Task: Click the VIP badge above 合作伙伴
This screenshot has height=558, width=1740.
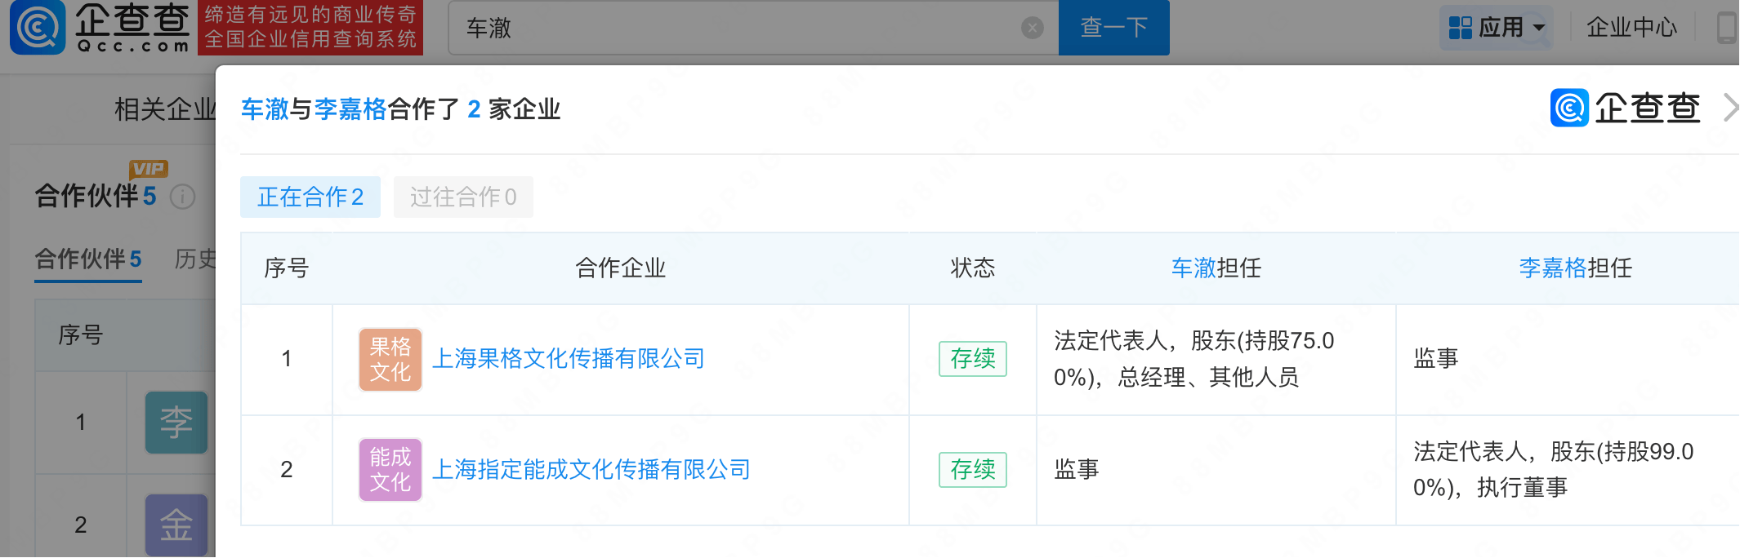Action: point(149,169)
